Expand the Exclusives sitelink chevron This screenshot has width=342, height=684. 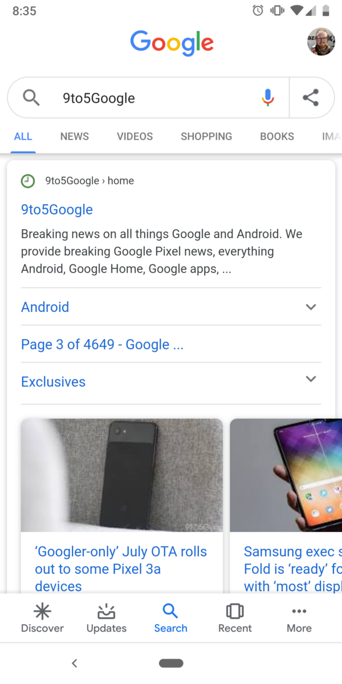click(x=311, y=378)
